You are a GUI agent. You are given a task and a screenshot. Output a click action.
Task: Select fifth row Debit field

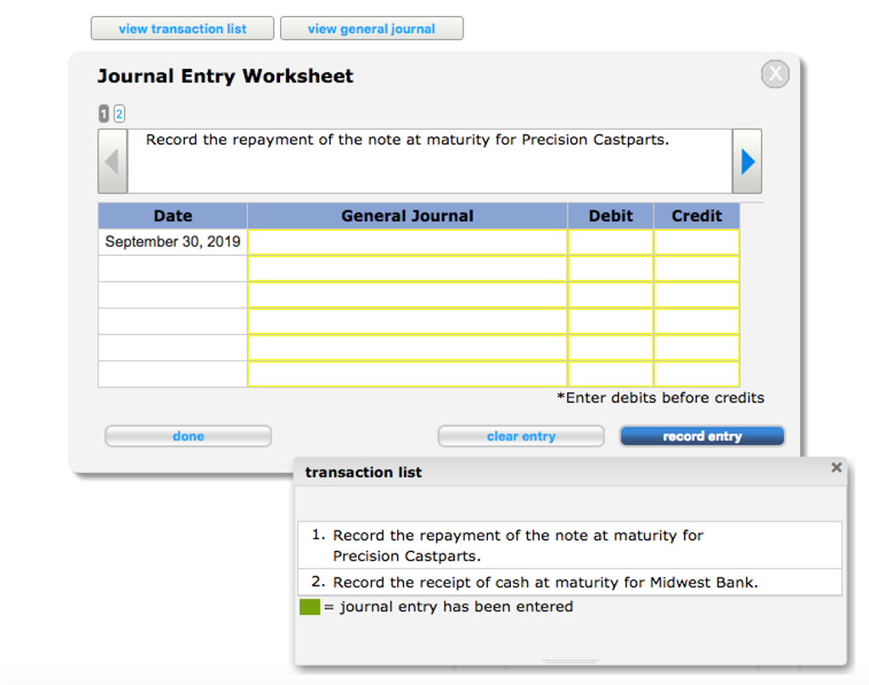pos(611,348)
